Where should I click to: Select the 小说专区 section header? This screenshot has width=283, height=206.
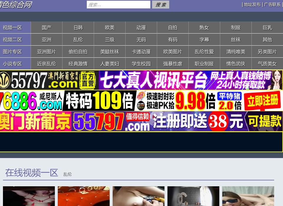tap(15, 64)
